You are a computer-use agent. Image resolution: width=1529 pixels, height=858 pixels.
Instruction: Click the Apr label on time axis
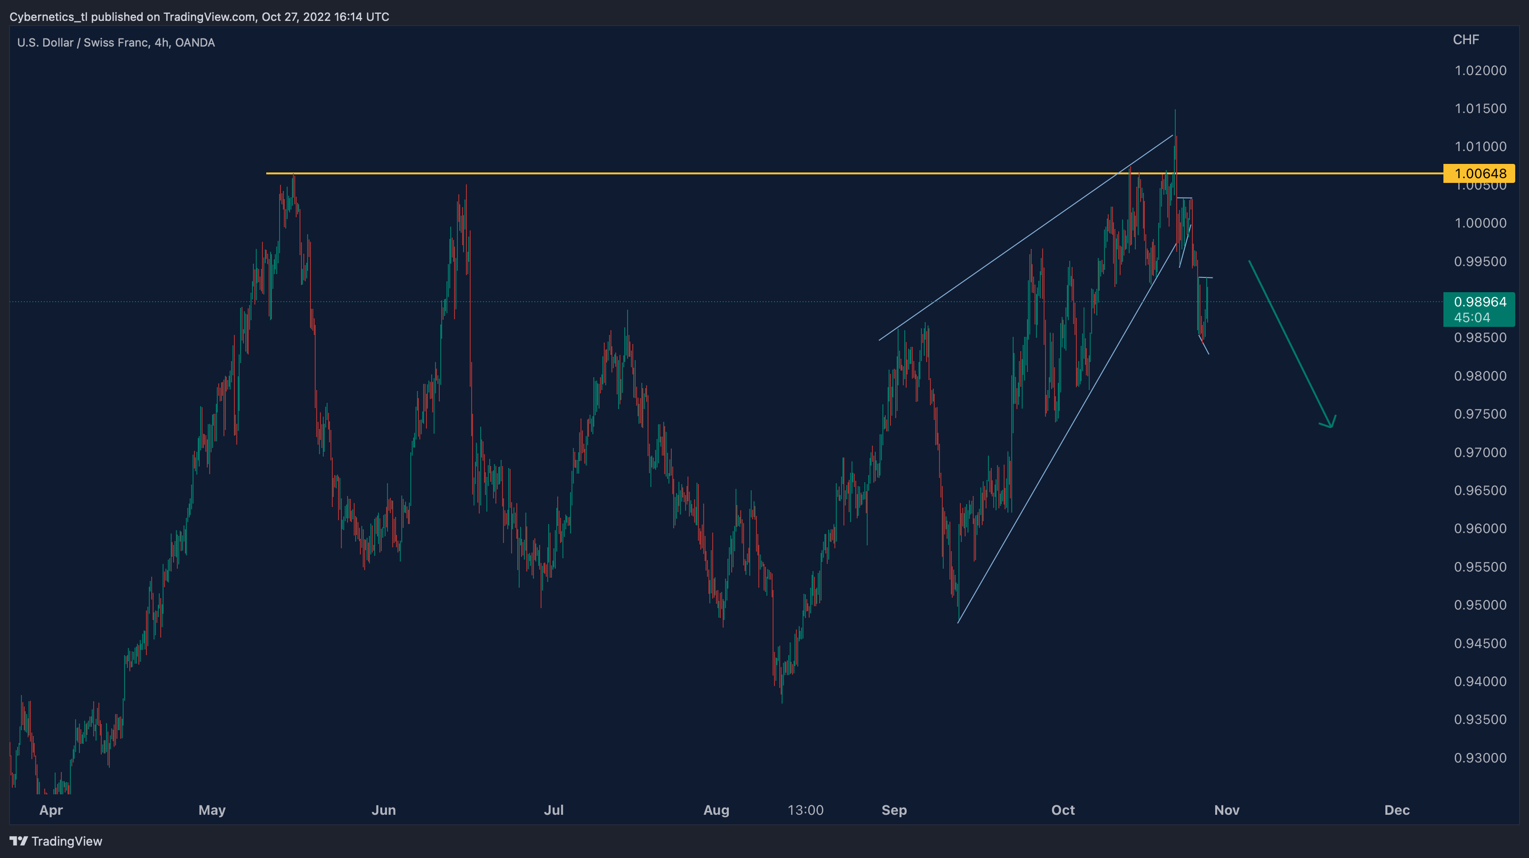click(51, 810)
